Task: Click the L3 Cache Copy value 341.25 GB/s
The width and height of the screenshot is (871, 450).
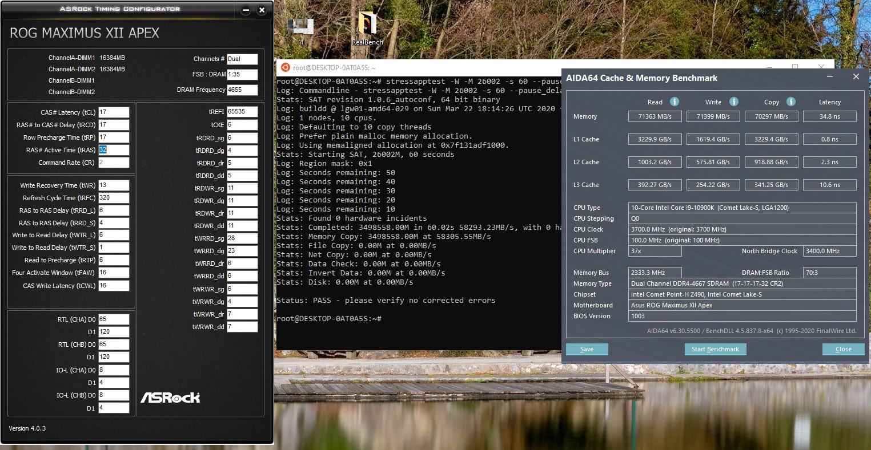Action: [x=772, y=185]
